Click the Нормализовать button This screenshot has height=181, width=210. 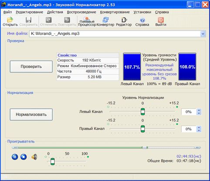coord(31,114)
